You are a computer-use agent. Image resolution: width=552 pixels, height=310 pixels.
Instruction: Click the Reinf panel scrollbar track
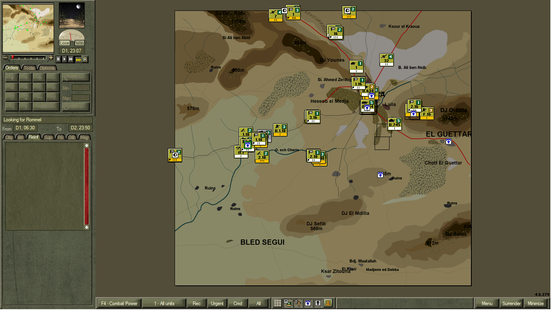(87, 187)
